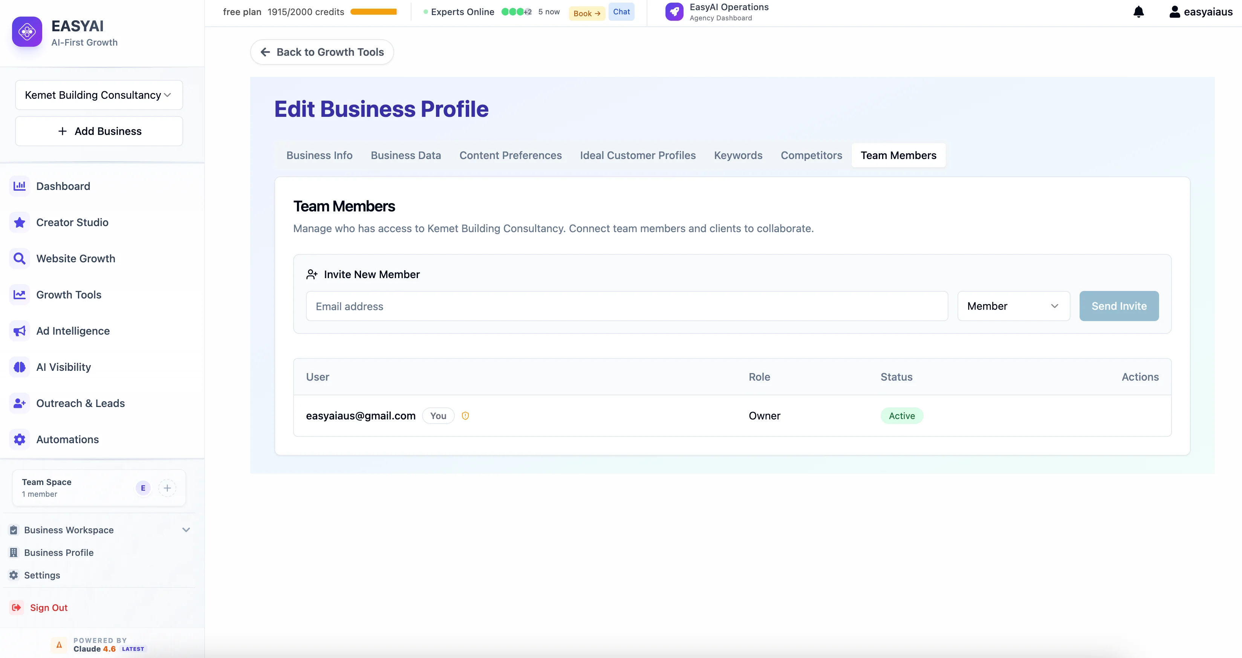This screenshot has height=658, width=1242.
Task: Open the Ideal Customer Profiles tab
Action: click(638, 155)
